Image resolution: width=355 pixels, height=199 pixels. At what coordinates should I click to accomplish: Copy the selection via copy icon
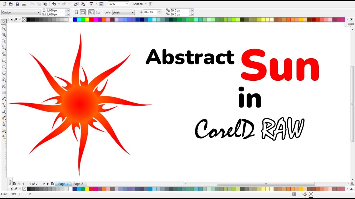[39, 4]
